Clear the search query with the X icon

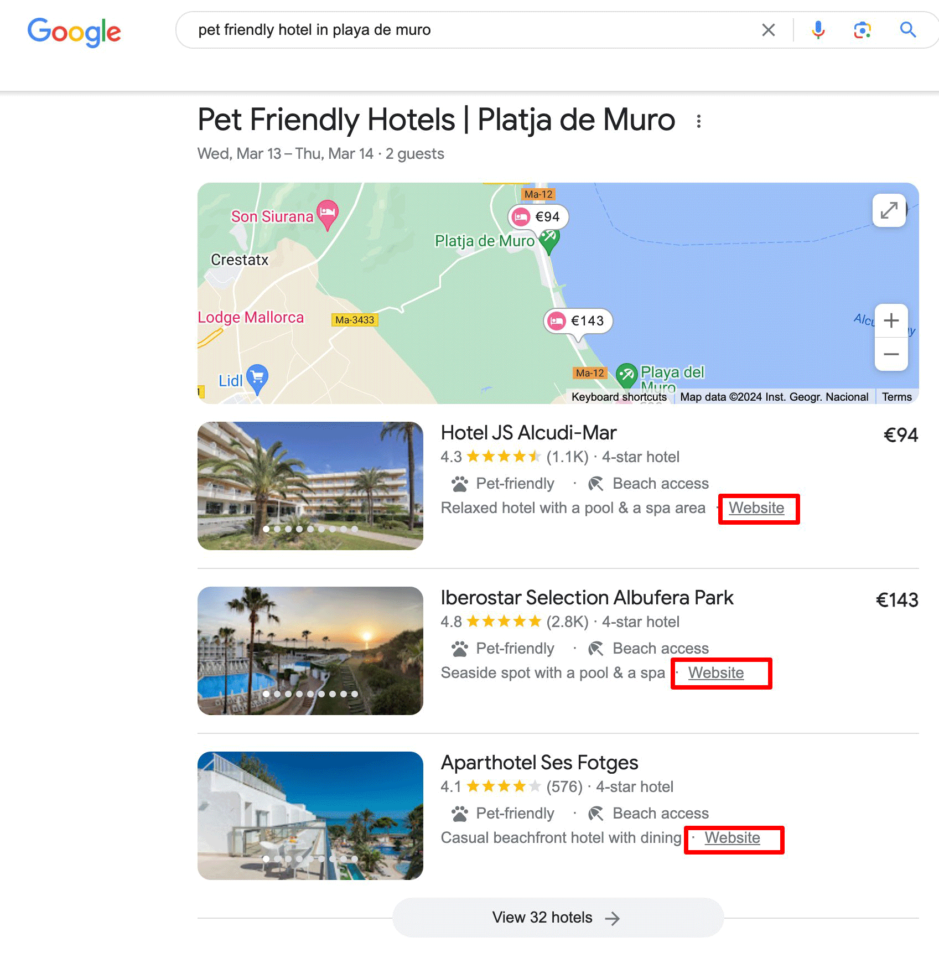pyautogui.click(x=769, y=30)
